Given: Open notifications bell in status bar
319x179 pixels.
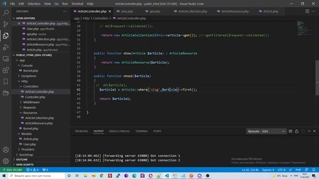Looking at the screenshot, I should pos(314,170).
